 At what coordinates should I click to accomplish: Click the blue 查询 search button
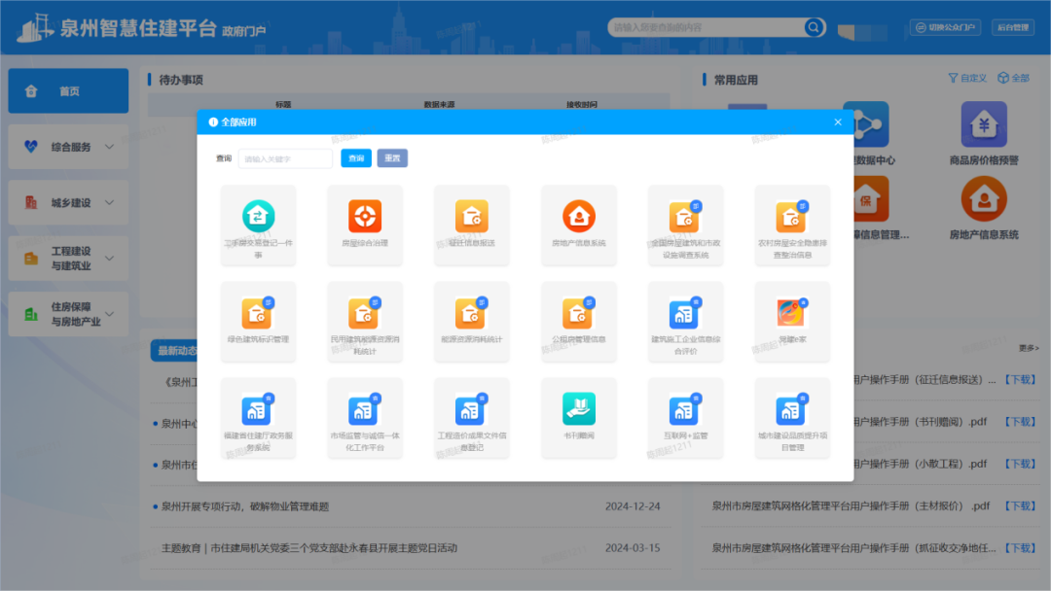click(x=356, y=158)
